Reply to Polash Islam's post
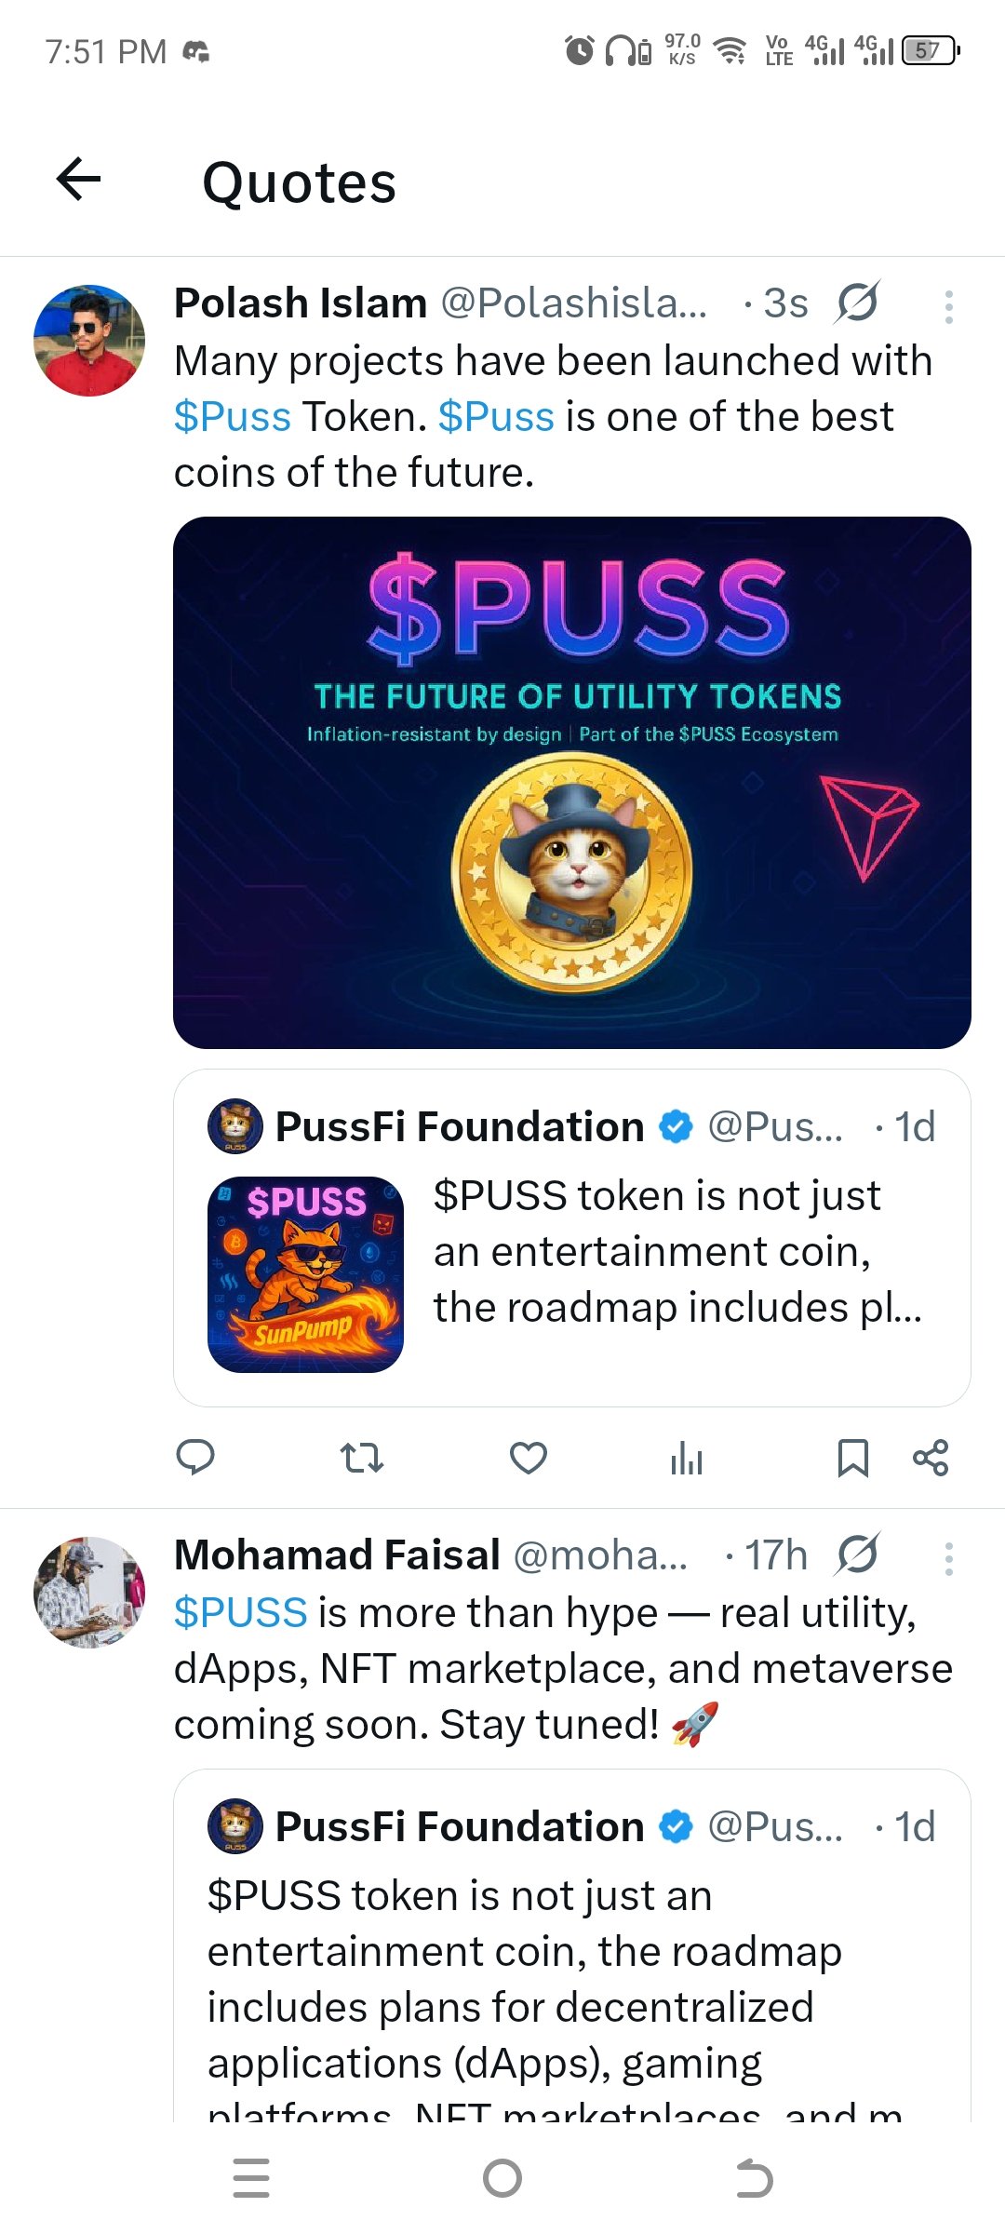 pyautogui.click(x=195, y=1457)
